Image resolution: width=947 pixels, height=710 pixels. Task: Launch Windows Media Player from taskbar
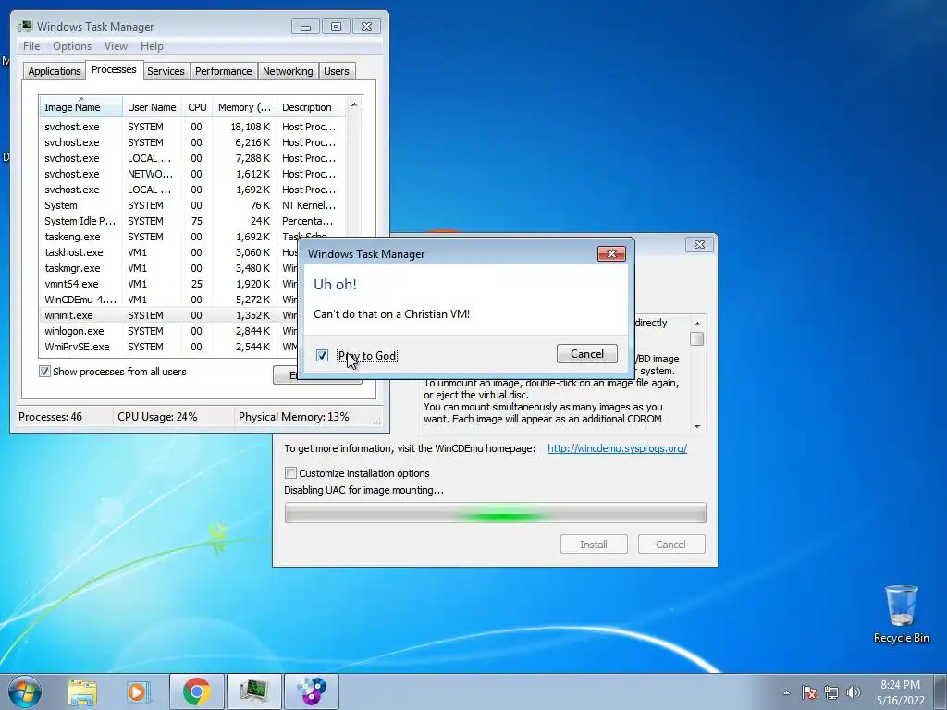click(137, 692)
